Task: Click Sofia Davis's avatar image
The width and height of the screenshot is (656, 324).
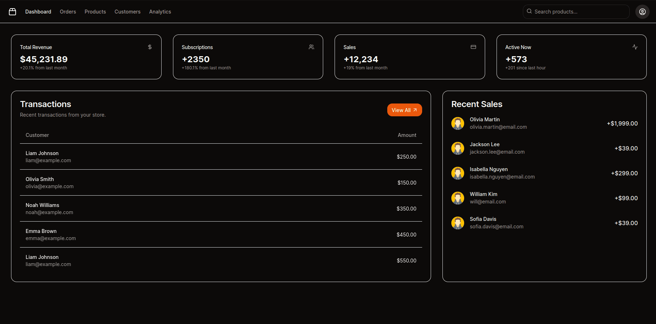Action: pos(458,223)
